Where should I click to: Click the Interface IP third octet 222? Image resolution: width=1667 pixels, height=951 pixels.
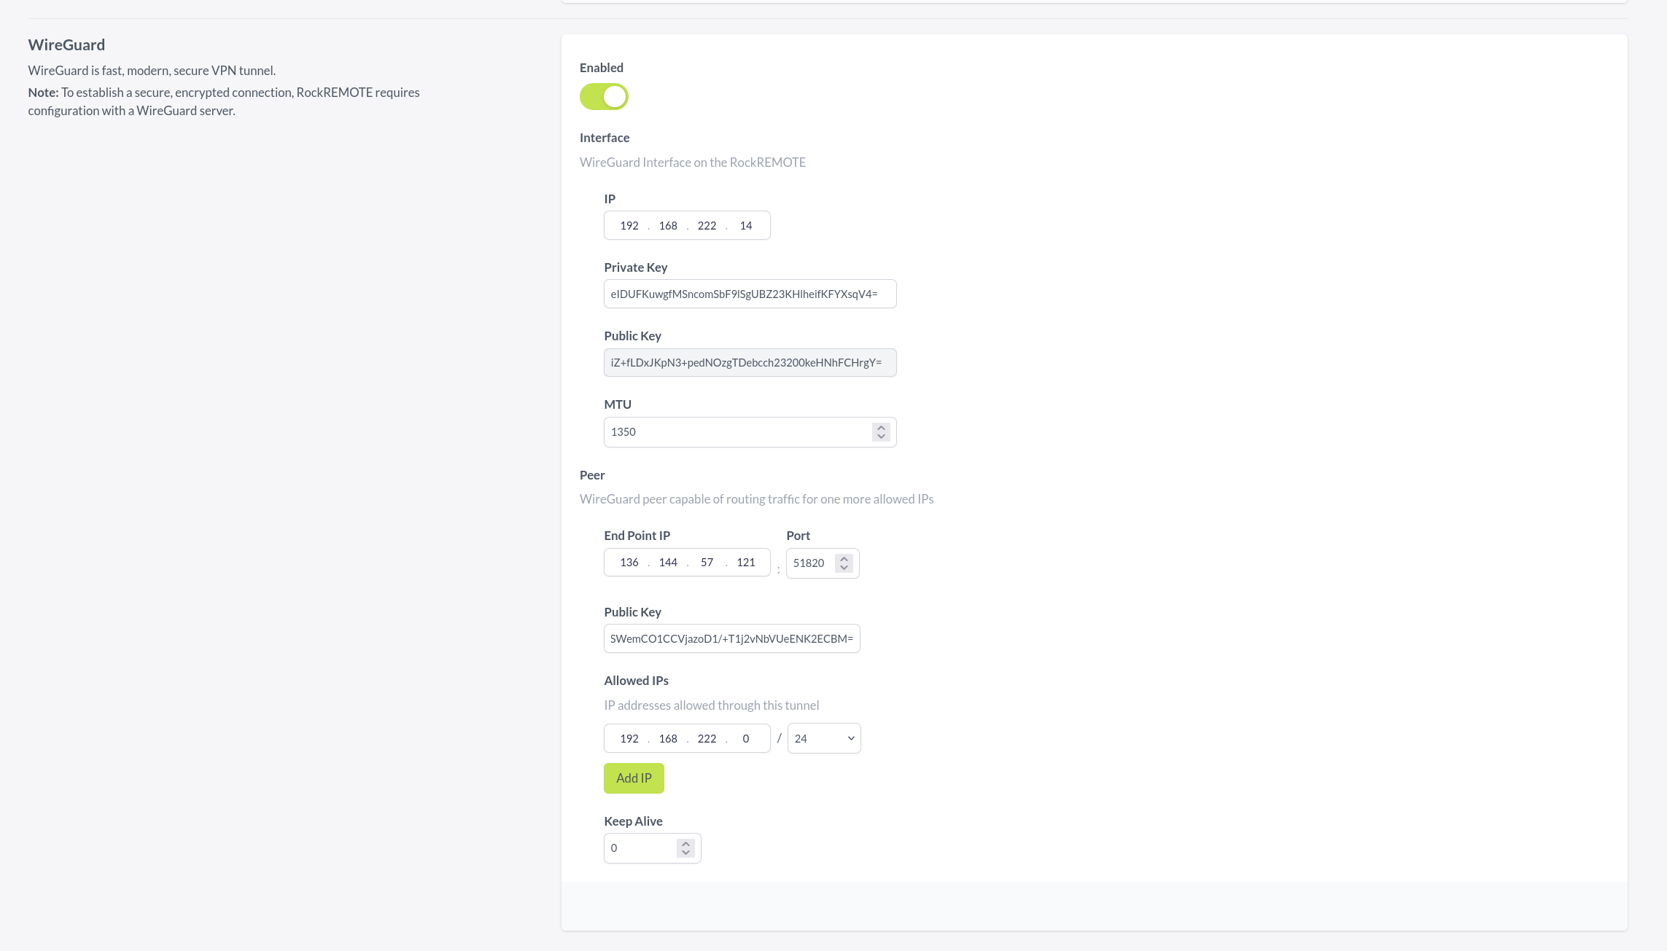click(707, 226)
